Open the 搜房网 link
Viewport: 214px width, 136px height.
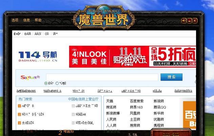[135, 125]
